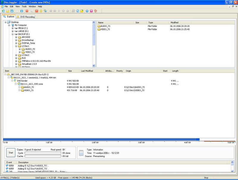Expand the LZ Disc2 folder node
The image size is (238, 180).
tap(16, 55)
